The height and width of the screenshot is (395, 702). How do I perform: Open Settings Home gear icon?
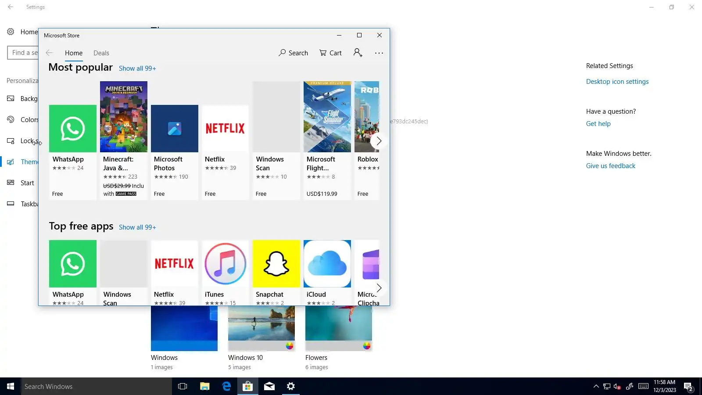coord(11,32)
